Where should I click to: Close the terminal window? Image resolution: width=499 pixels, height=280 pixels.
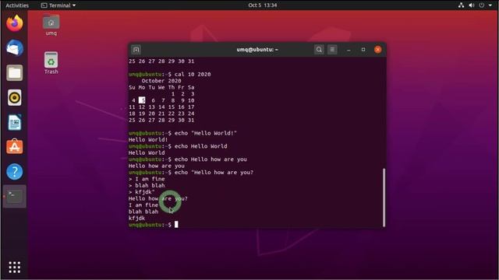point(377,50)
